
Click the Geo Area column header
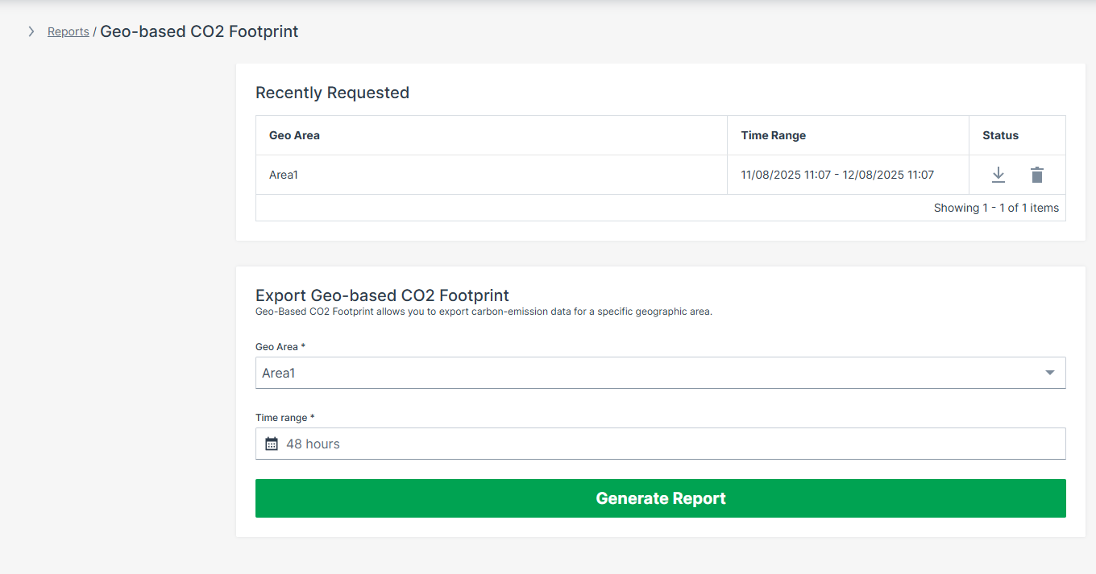coord(294,135)
